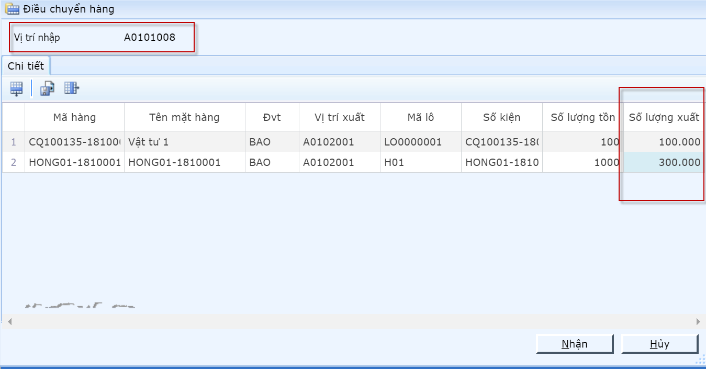Click the resize grip at window corner
This screenshot has height=369, width=706.
coord(700,359)
